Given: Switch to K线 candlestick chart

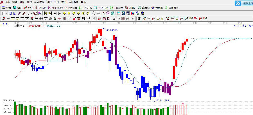Looking at the screenshot, I should coord(28,8).
